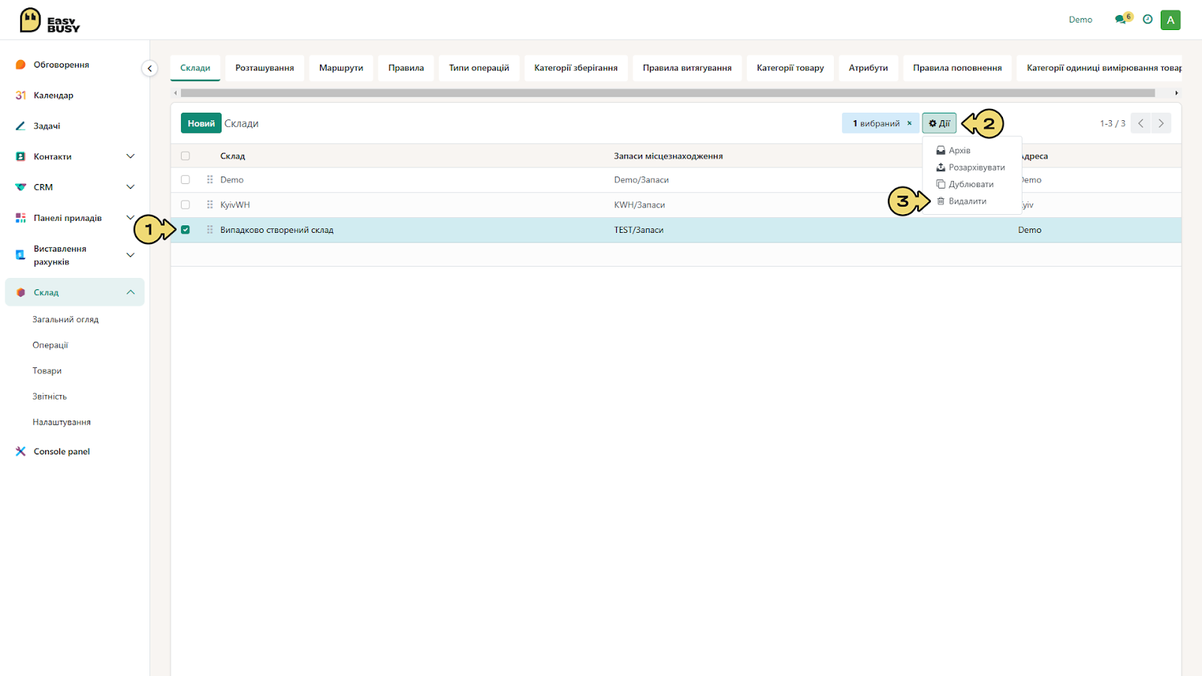Uncheck Випадково створений склад checkbox
The height and width of the screenshot is (676, 1202).
[x=186, y=230]
